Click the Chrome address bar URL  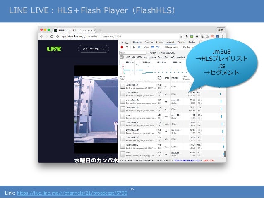coord(90,36)
